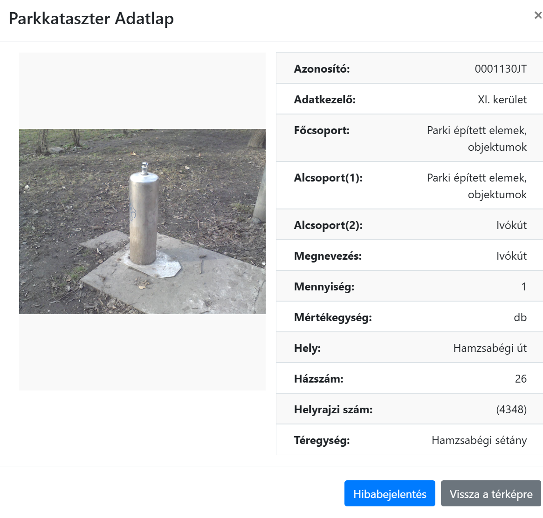
Task: Click the Adatkezelő row label
Action: tap(324, 100)
